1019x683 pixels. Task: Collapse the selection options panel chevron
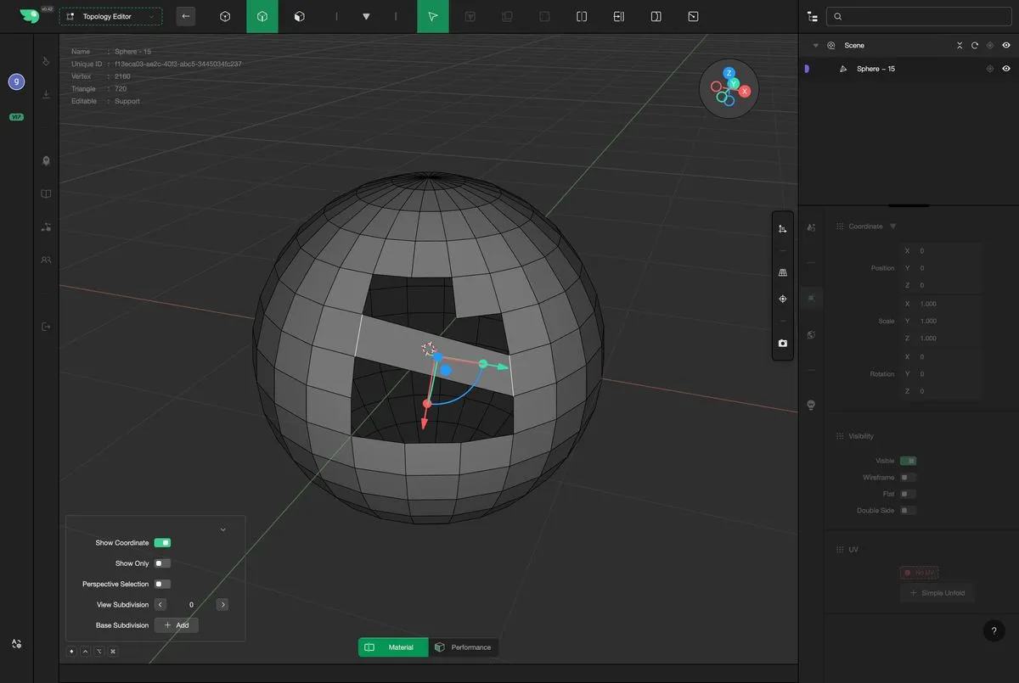222,529
